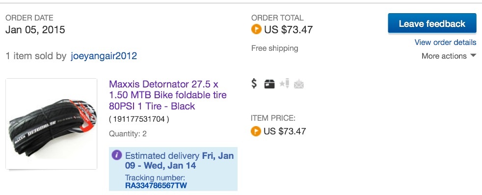Click the item number 191177531704
482x195 pixels.
(139, 119)
